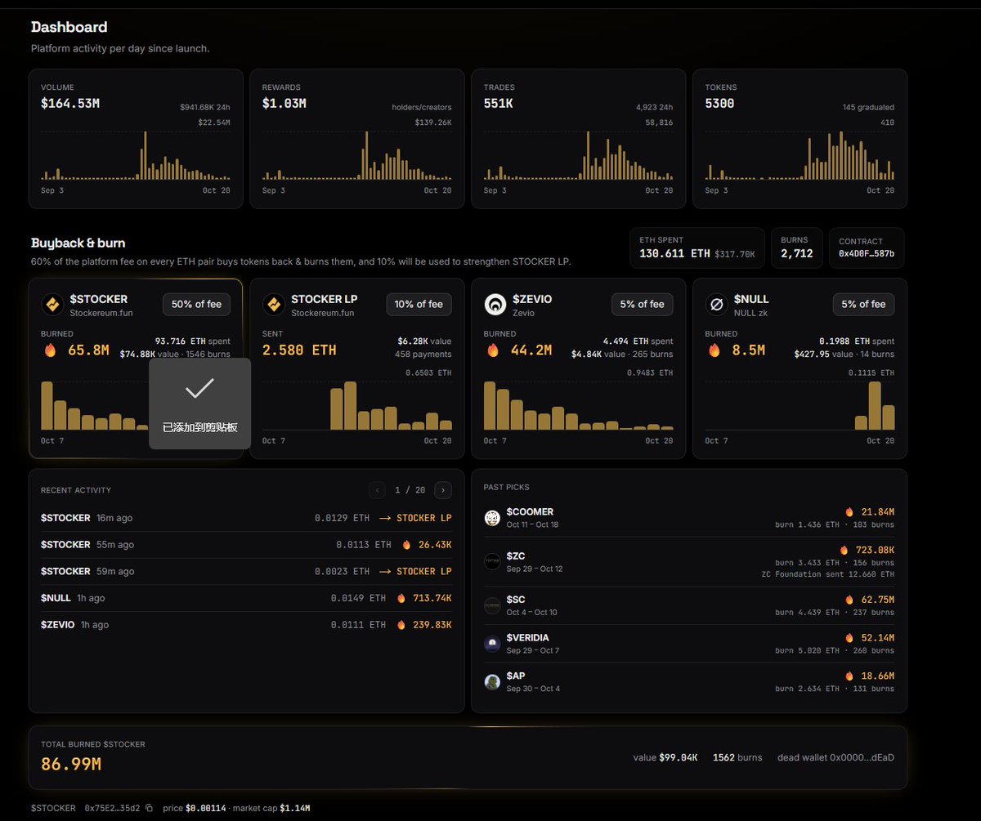Click the Tokens daily bar chart
This screenshot has height=821, width=981.
800,155
